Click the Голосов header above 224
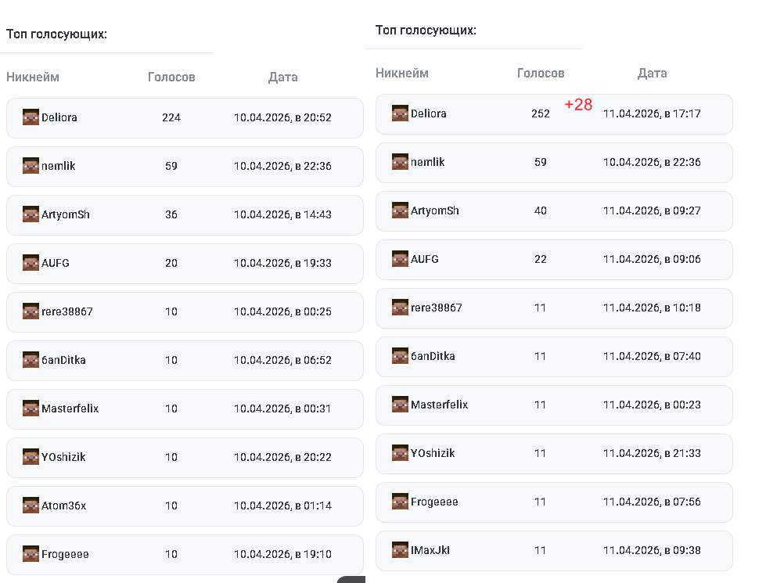This screenshot has height=583, width=784. click(x=171, y=77)
